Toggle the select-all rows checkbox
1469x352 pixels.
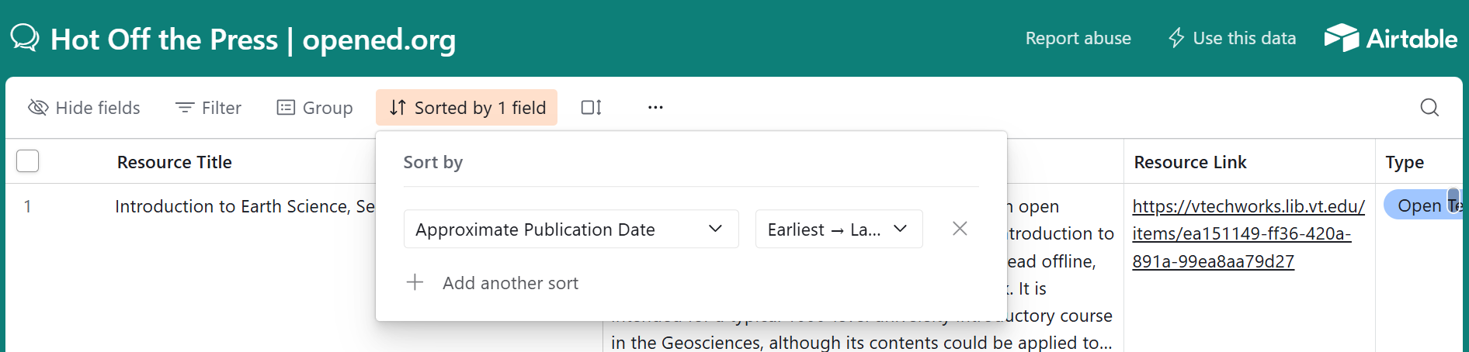click(28, 161)
